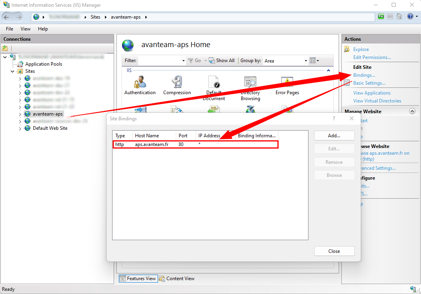
Task: Click the Add... button in Site Bindings
Action: click(x=334, y=136)
